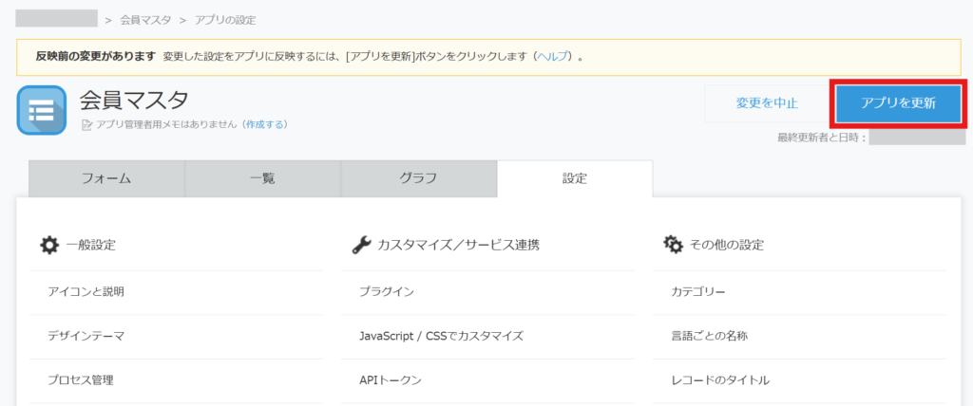Select the グラフ tab
The width and height of the screenshot is (973, 406).
pos(418,178)
